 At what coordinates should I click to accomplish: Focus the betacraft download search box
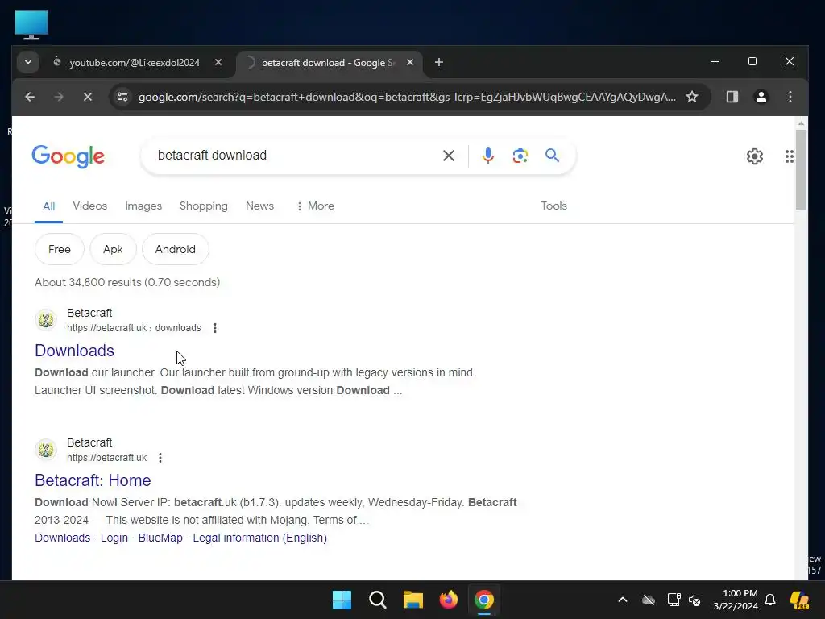(295, 156)
